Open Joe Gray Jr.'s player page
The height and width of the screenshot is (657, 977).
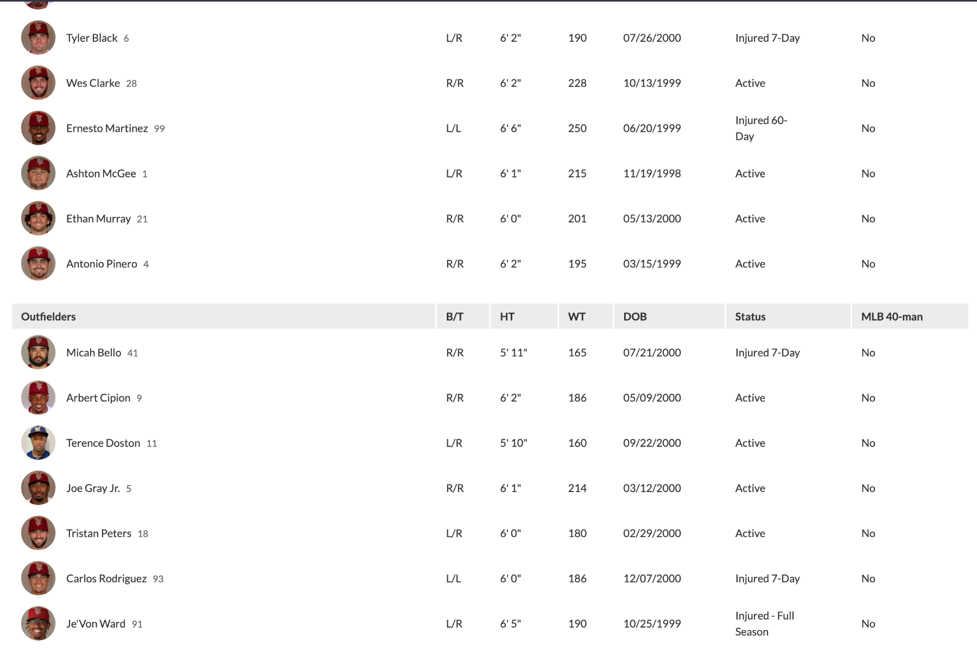click(x=93, y=488)
